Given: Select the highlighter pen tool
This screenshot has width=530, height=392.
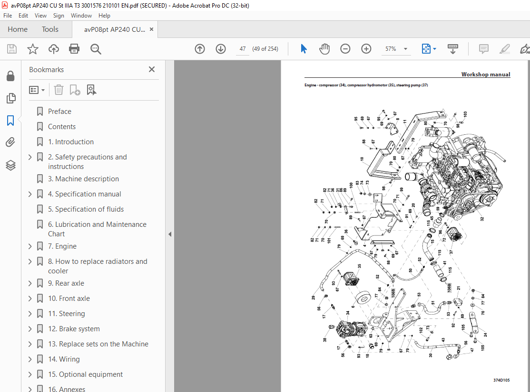Looking at the screenshot, I should pyautogui.click(x=505, y=49).
